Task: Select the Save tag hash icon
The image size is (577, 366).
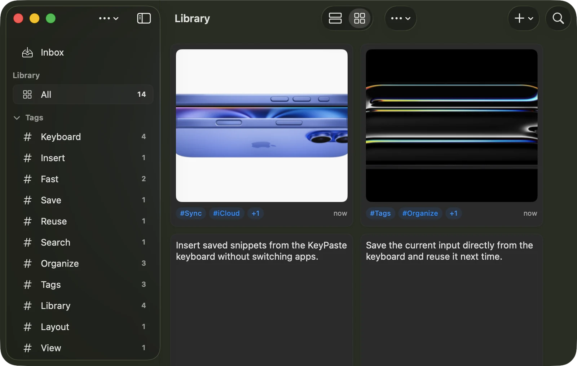Action: pyautogui.click(x=27, y=200)
